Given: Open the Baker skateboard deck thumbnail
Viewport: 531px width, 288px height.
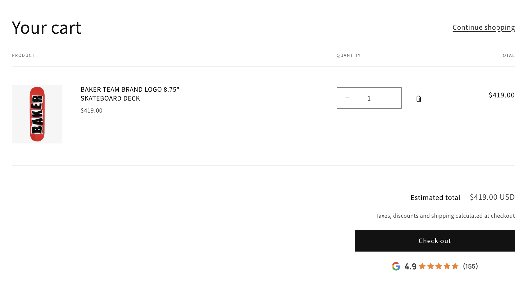Looking at the screenshot, I should [37, 114].
